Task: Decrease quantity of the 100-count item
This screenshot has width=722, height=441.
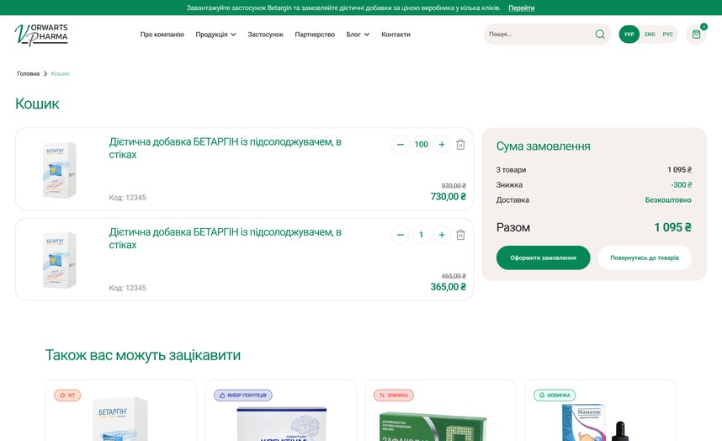Action: [x=401, y=145]
